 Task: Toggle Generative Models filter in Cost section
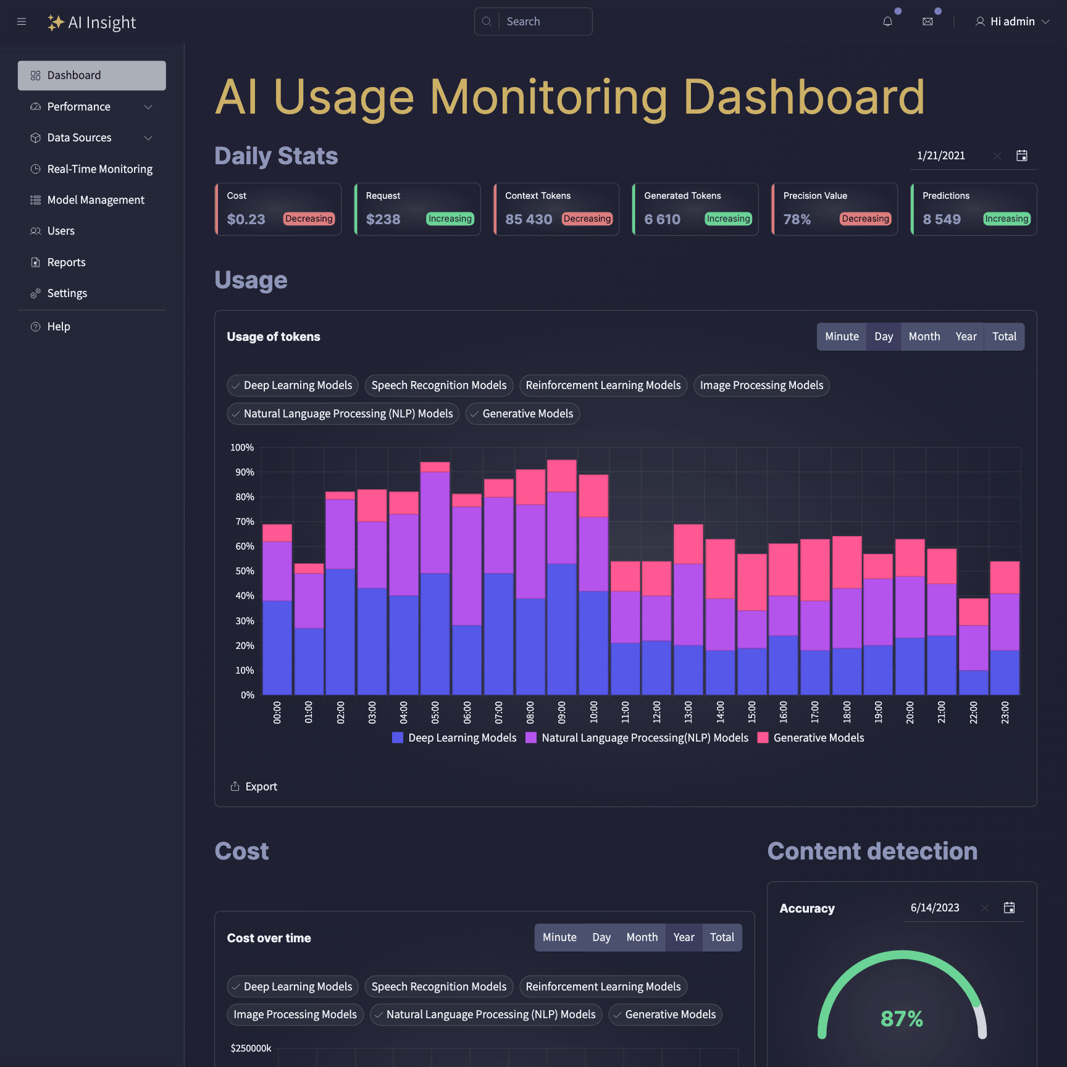665,1015
